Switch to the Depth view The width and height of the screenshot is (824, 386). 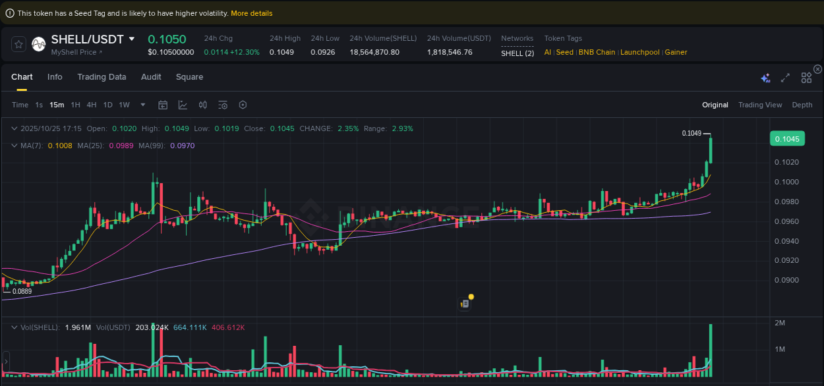(802, 104)
